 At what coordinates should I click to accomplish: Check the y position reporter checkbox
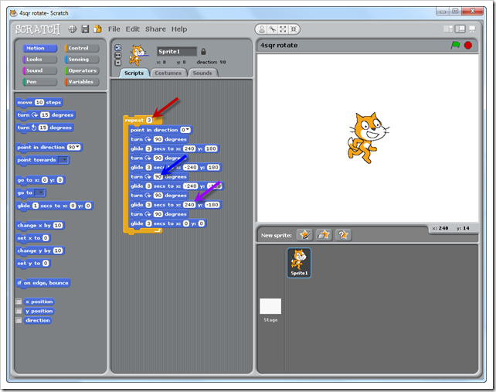click(x=19, y=311)
